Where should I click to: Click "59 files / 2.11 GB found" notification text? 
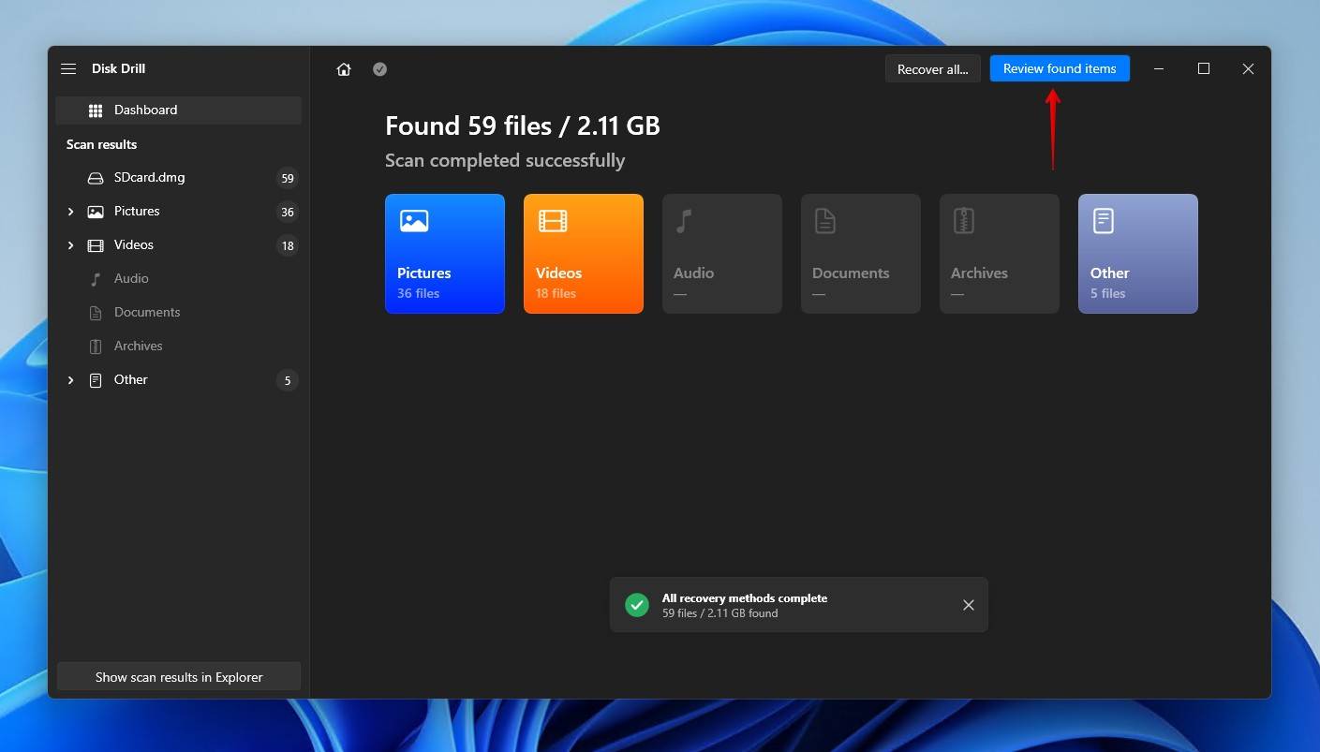click(x=719, y=613)
